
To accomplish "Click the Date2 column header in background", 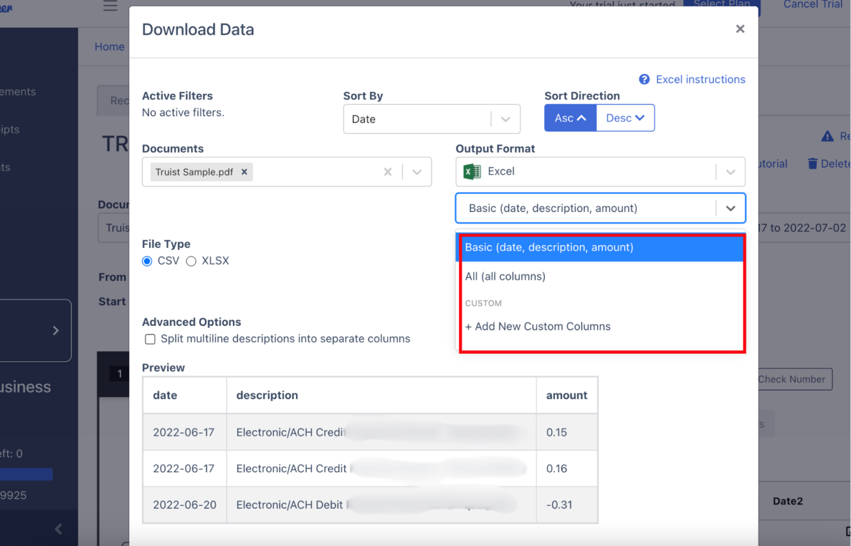I will tap(788, 501).
